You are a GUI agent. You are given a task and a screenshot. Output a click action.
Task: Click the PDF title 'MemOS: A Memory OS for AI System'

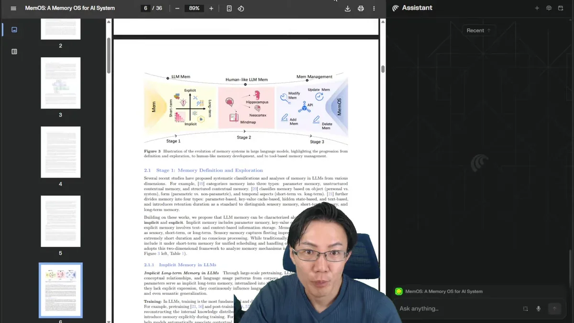pos(70,9)
